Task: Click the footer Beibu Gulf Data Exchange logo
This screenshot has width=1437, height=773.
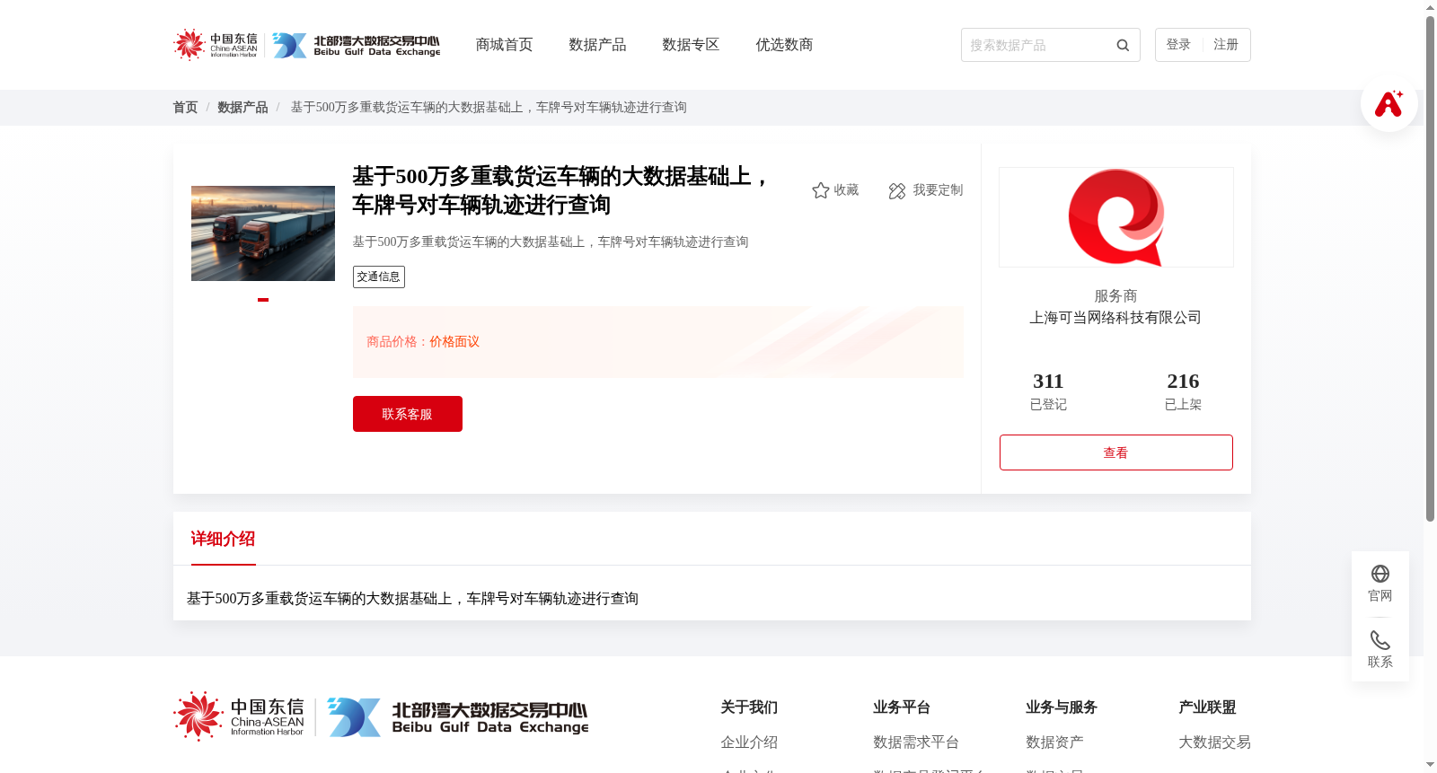Action: pyautogui.click(x=458, y=717)
